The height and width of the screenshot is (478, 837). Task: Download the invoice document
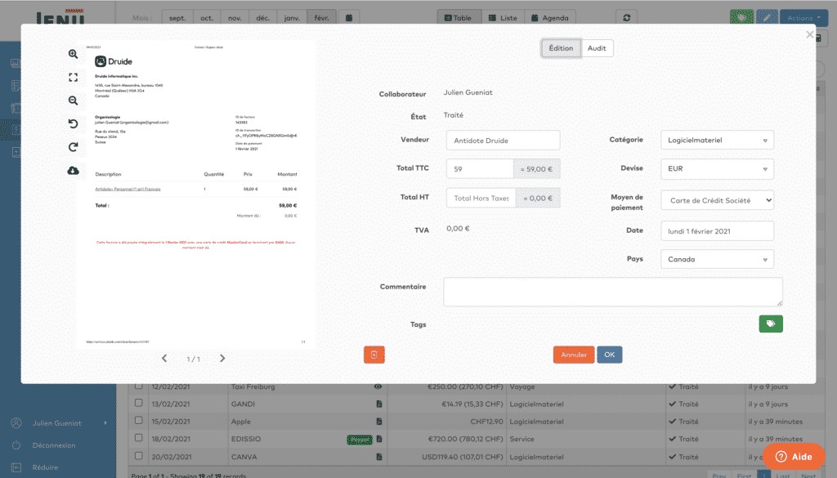coord(74,171)
